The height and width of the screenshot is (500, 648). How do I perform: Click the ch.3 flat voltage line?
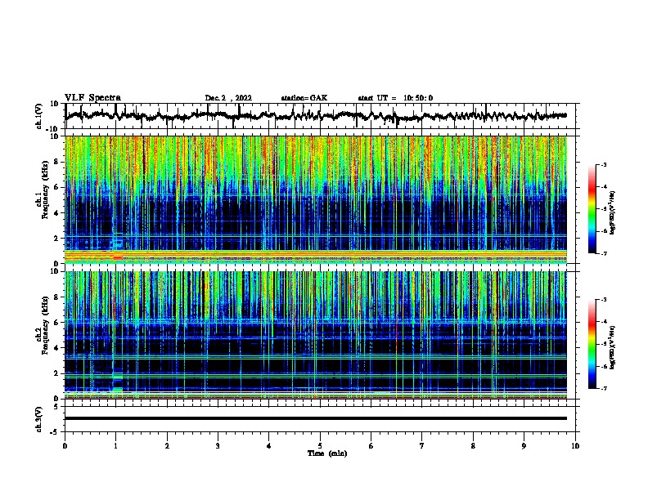point(316,418)
